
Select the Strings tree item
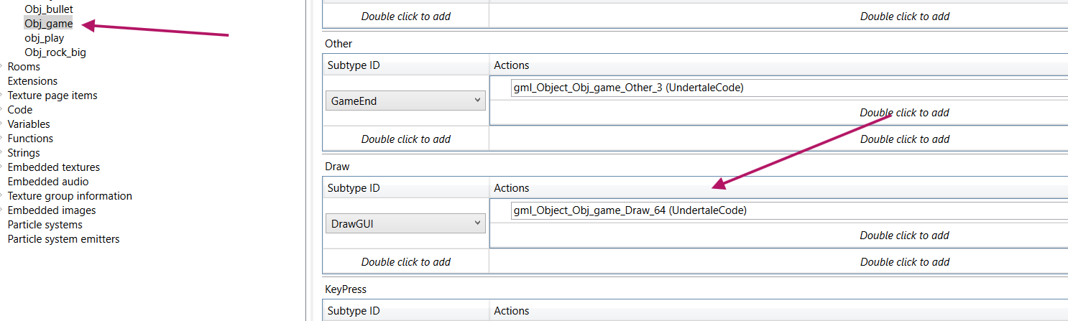point(24,153)
